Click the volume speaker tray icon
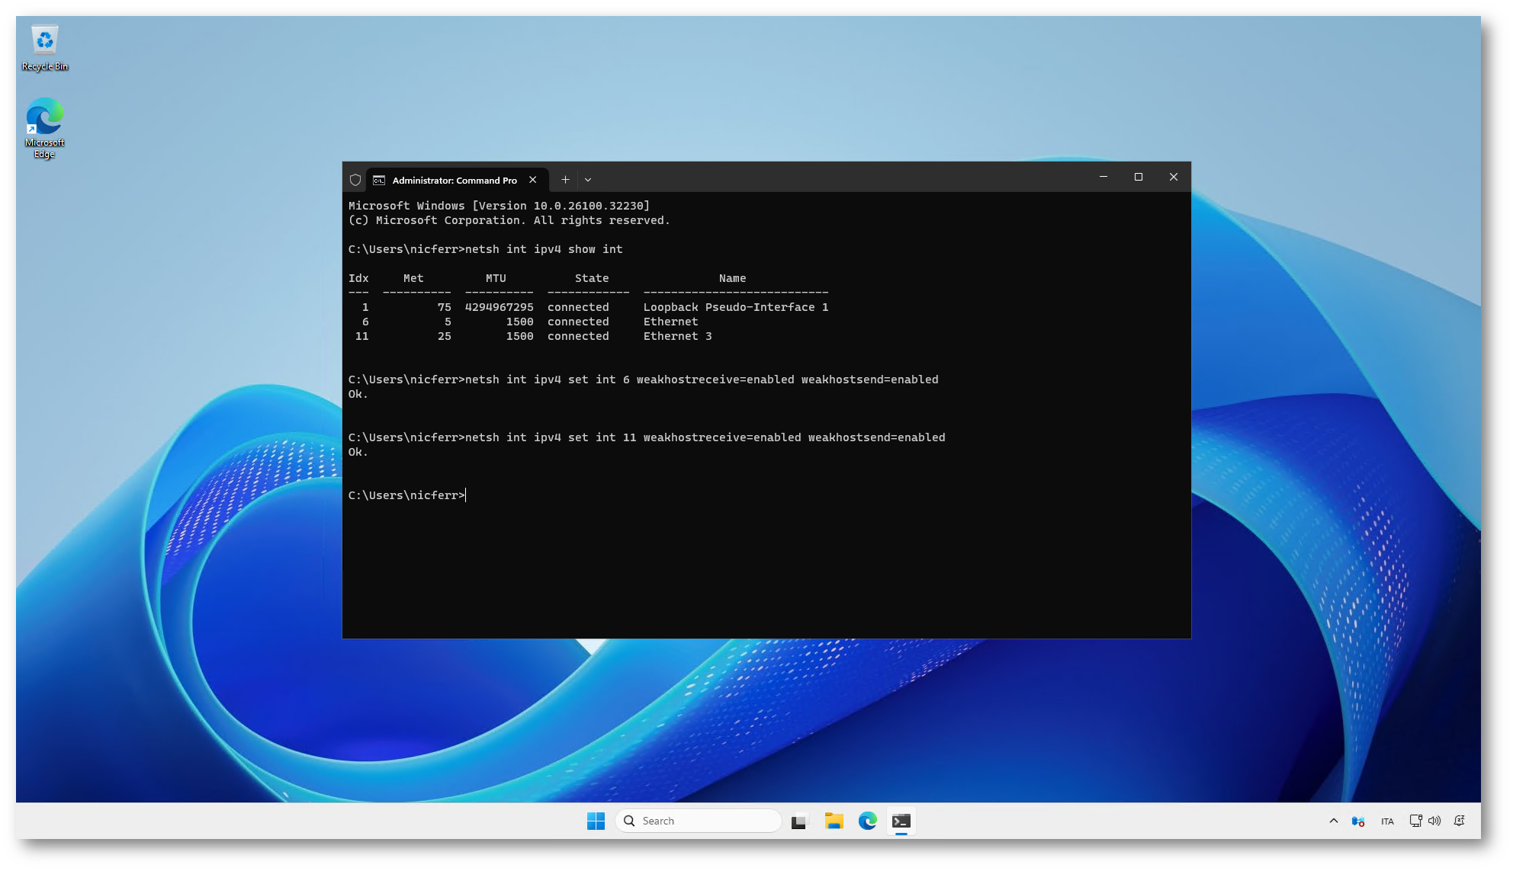Viewport: 1513px width, 871px height. coord(1434,821)
